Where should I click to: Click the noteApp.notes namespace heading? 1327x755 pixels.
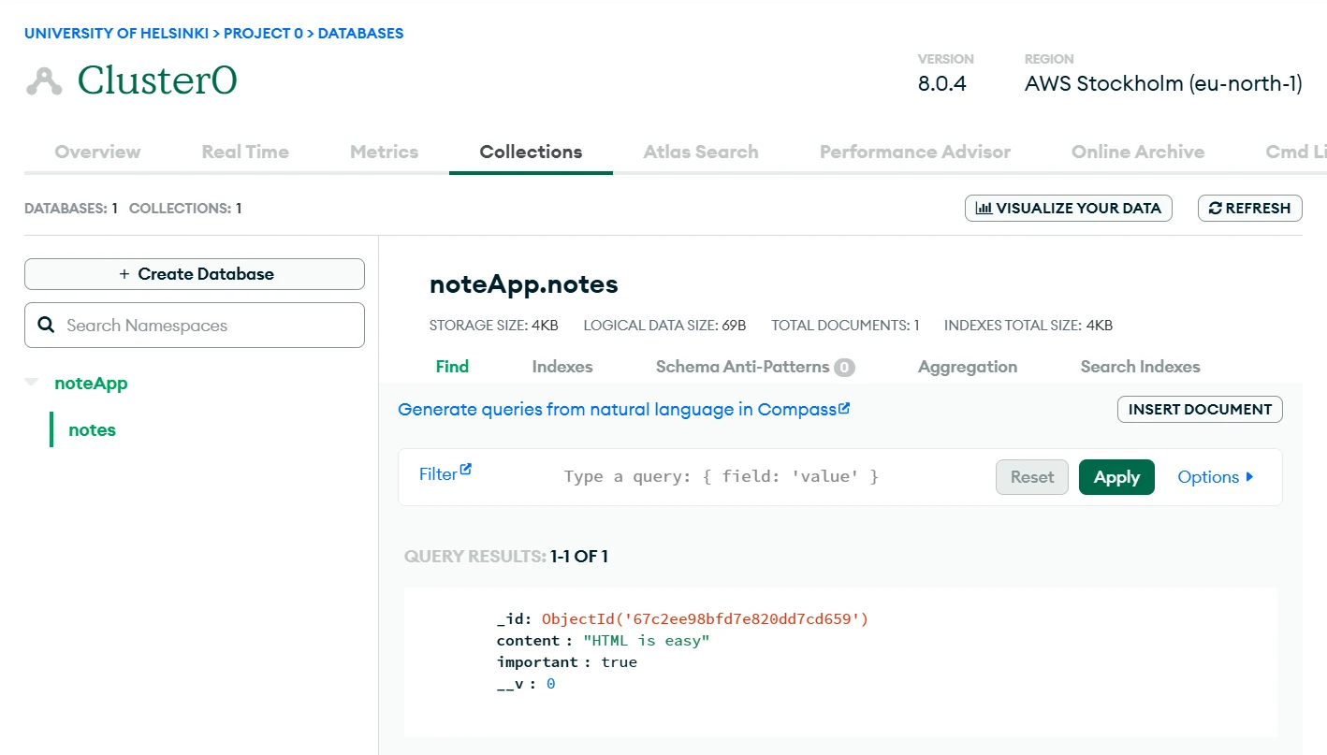point(524,284)
